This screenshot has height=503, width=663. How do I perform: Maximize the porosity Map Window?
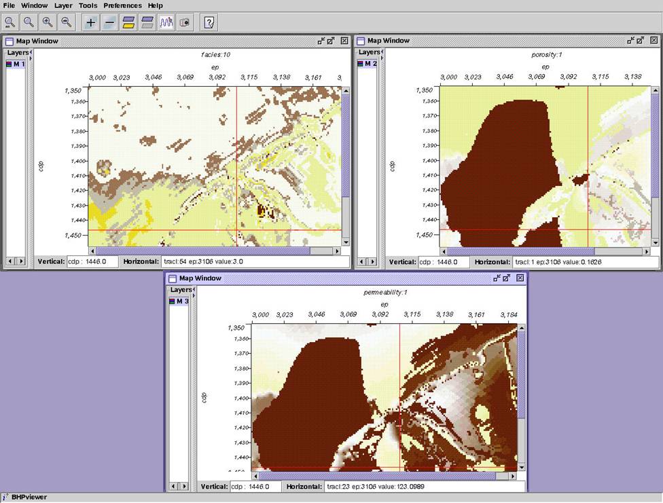click(x=641, y=40)
